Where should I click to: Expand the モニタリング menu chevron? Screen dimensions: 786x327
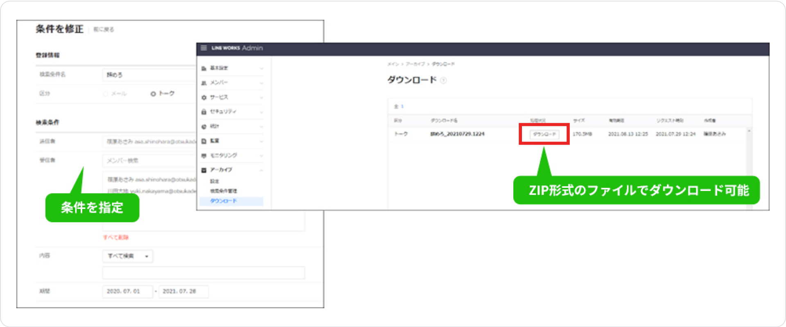pos(261,156)
